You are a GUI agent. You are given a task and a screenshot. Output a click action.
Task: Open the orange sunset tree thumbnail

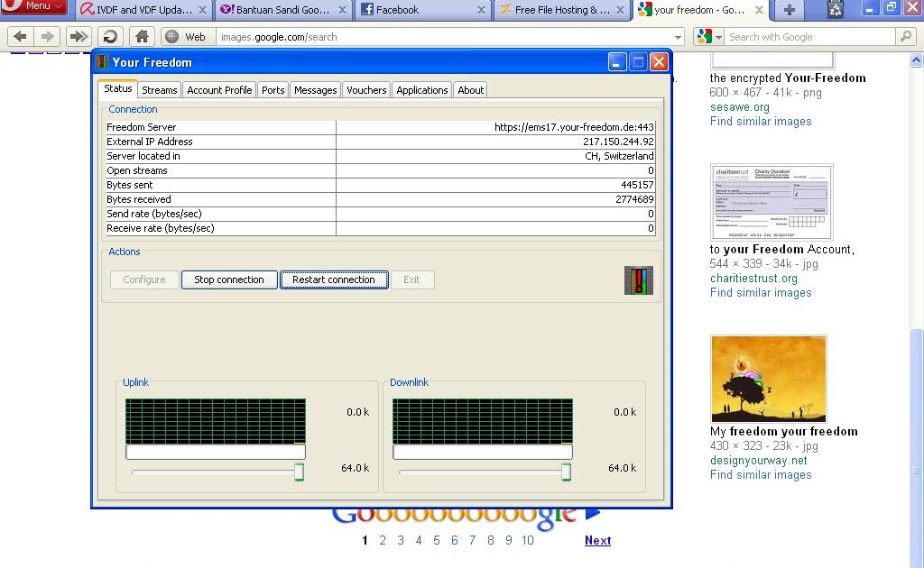pos(769,379)
